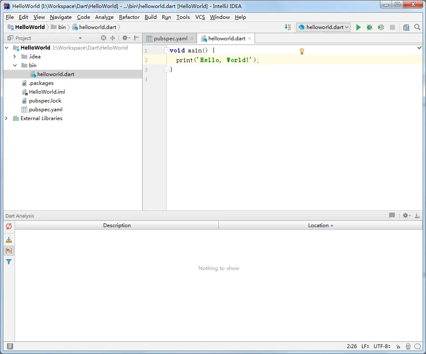Collapse the HelloWorld project root node

click(7, 48)
